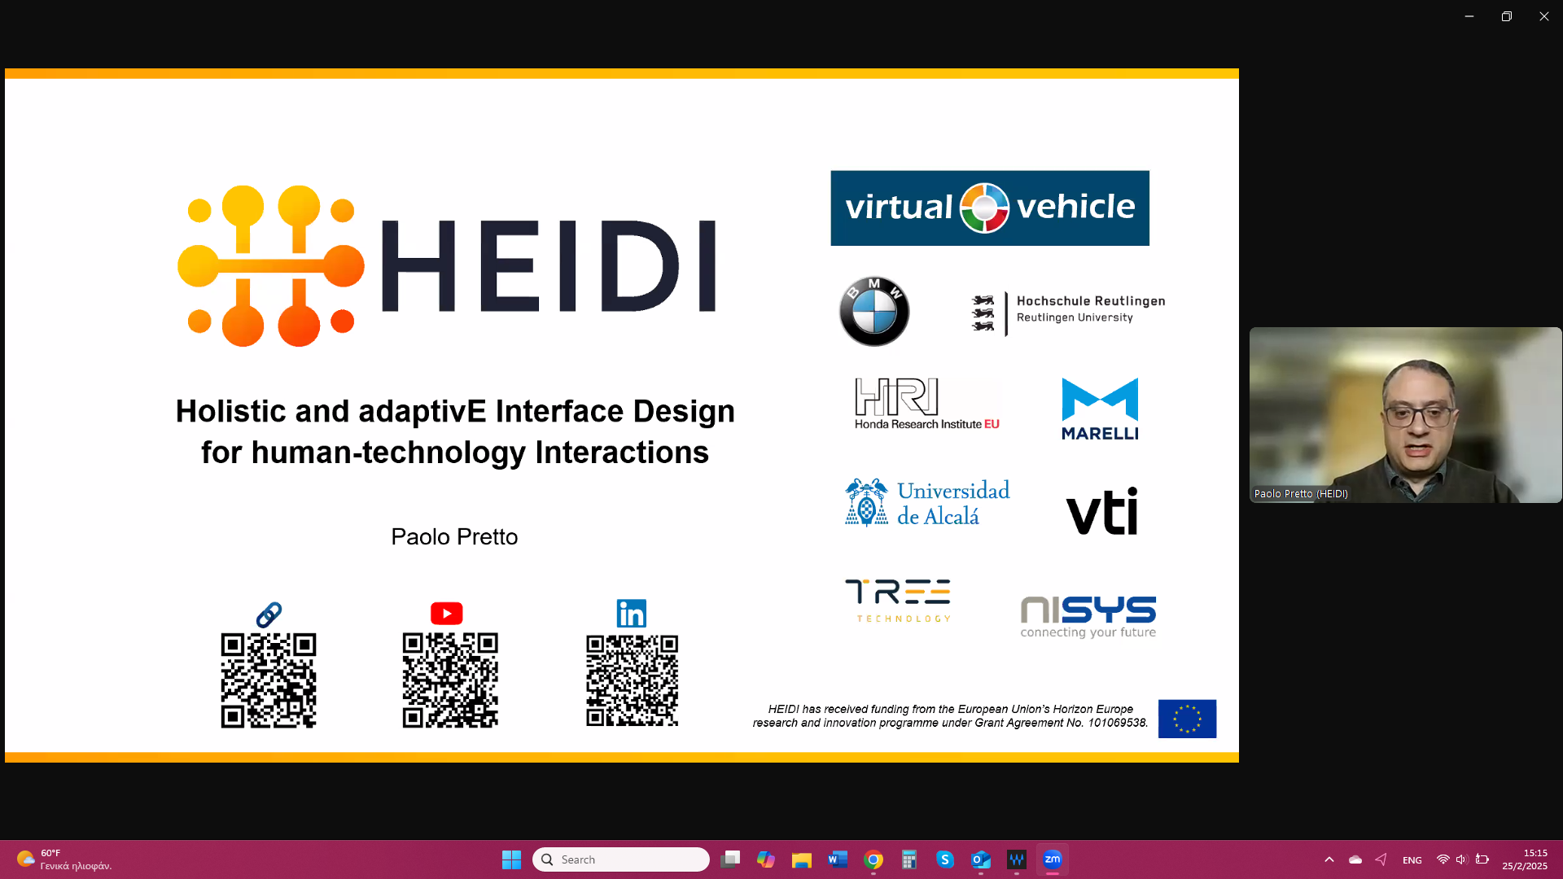Switch to Google Chrome in the taskbar

(x=873, y=859)
